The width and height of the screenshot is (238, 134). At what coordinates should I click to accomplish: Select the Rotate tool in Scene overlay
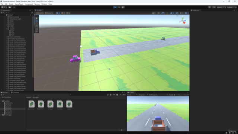[36, 23]
